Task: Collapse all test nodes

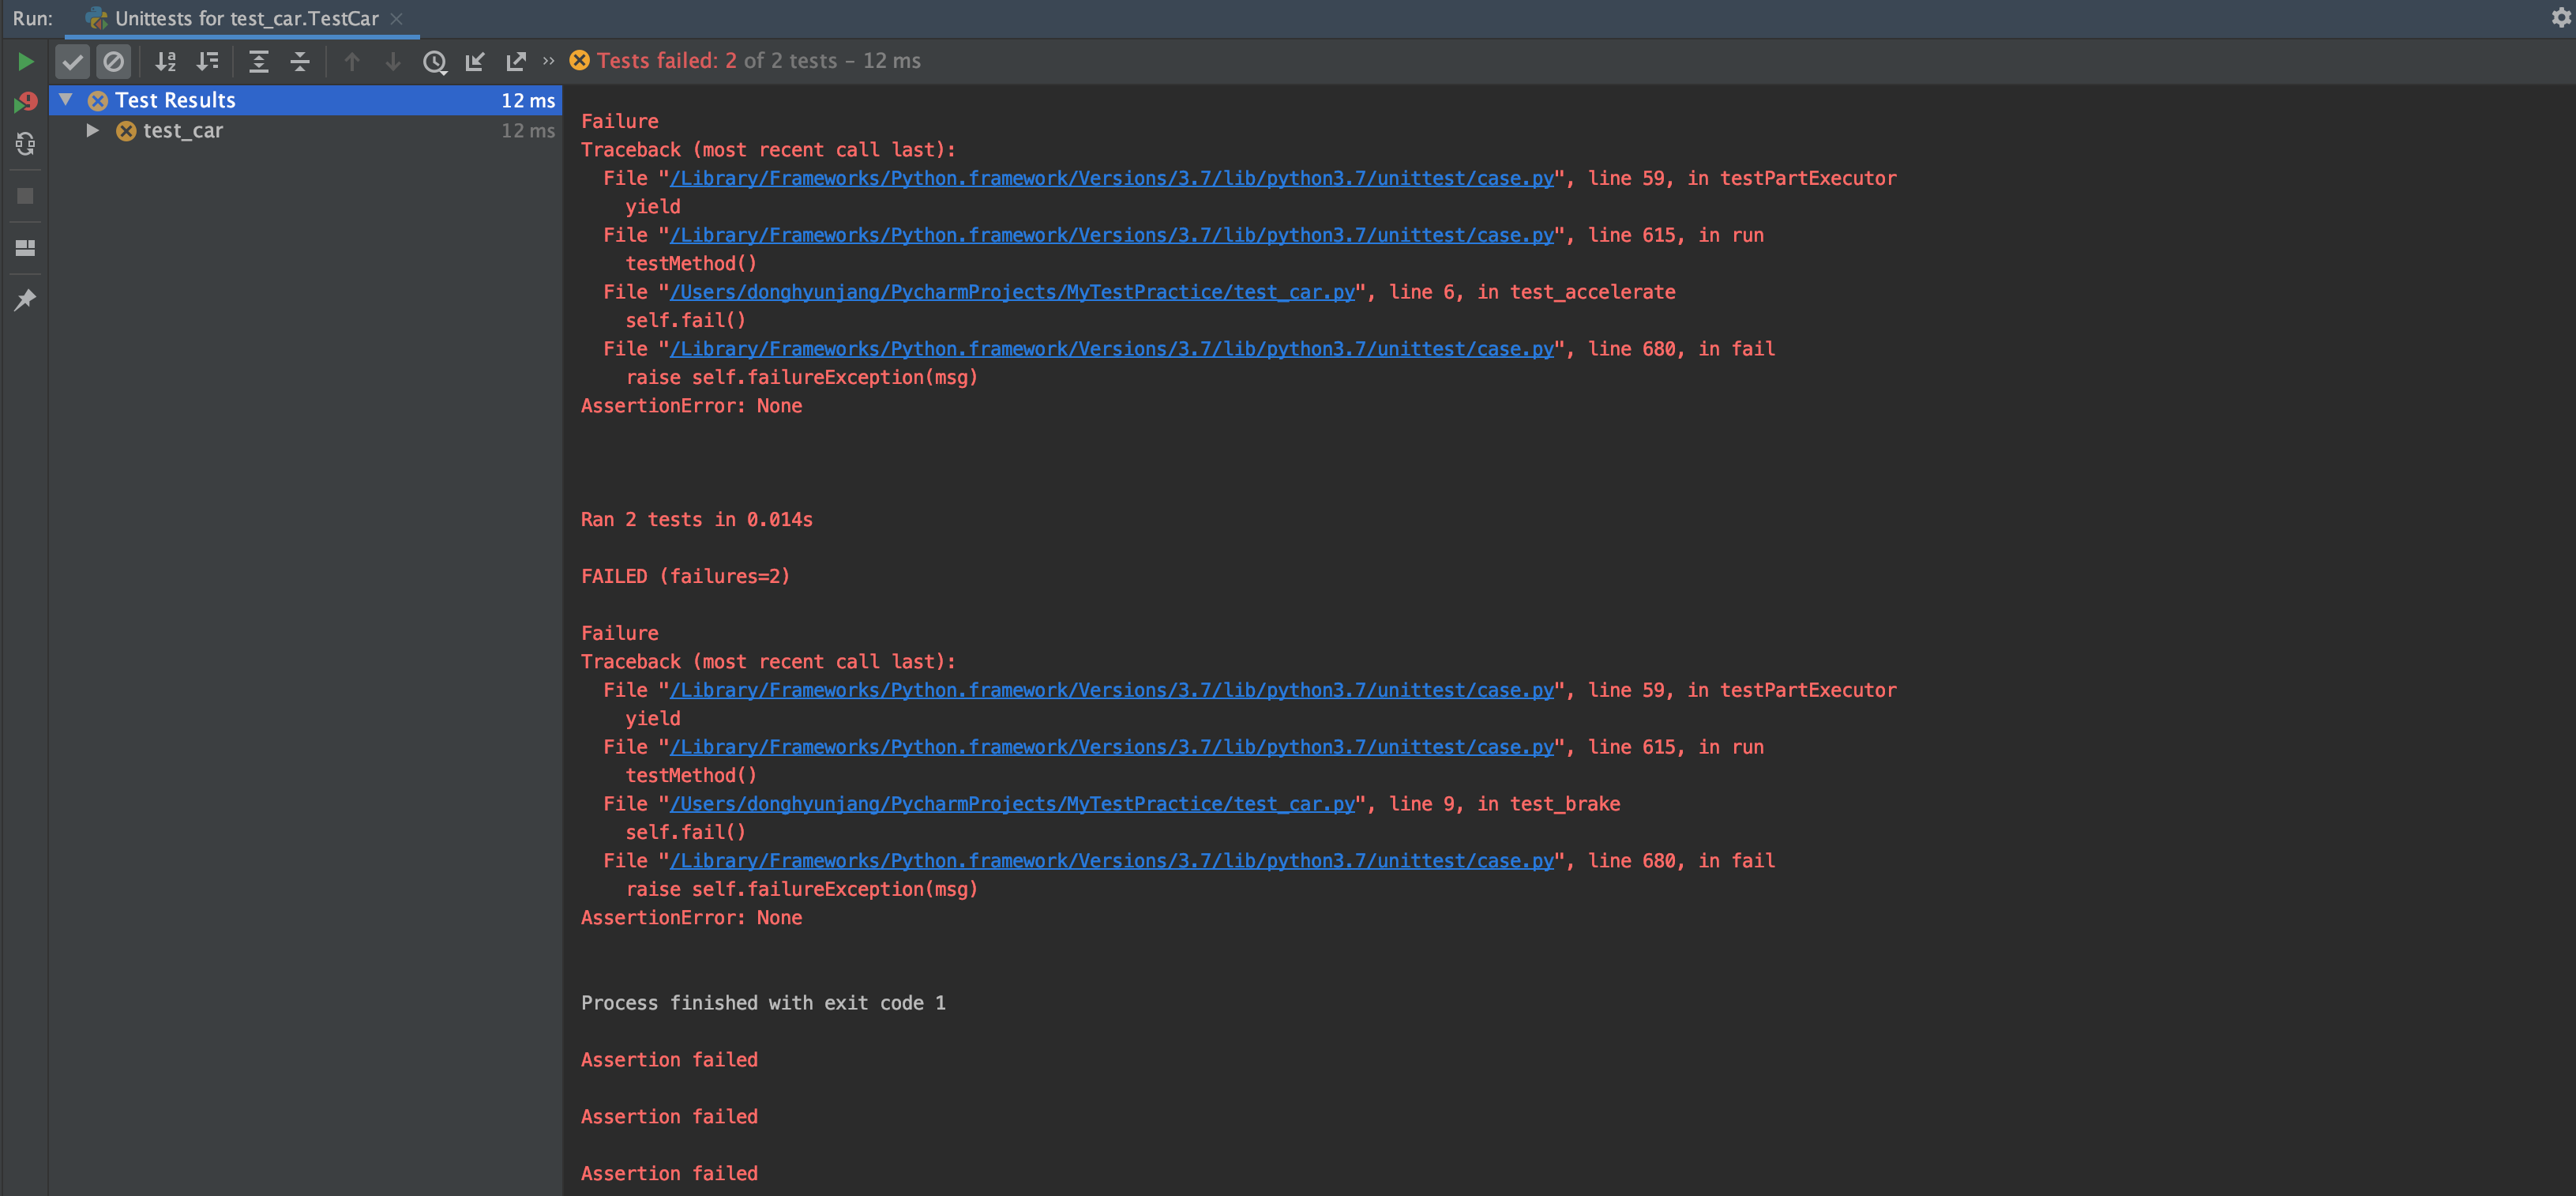Action: coord(300,62)
